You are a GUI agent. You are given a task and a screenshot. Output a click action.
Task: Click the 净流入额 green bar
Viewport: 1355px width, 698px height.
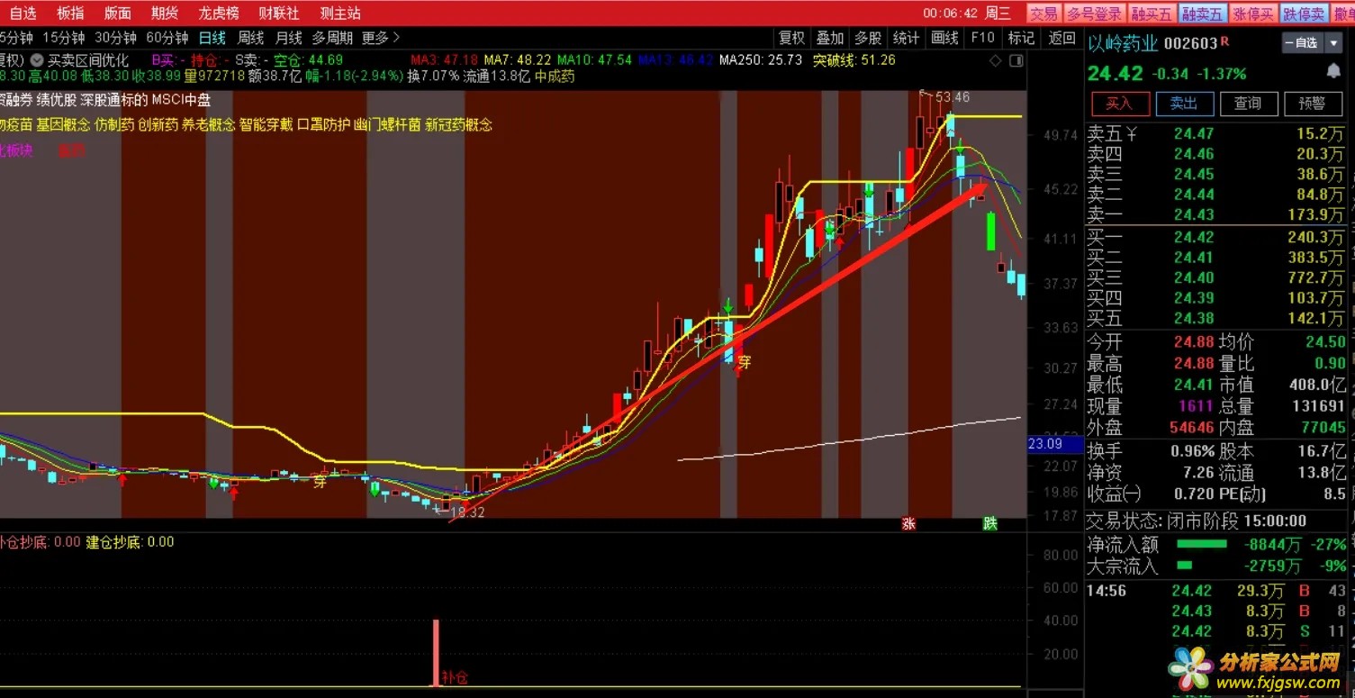[x=1202, y=544]
